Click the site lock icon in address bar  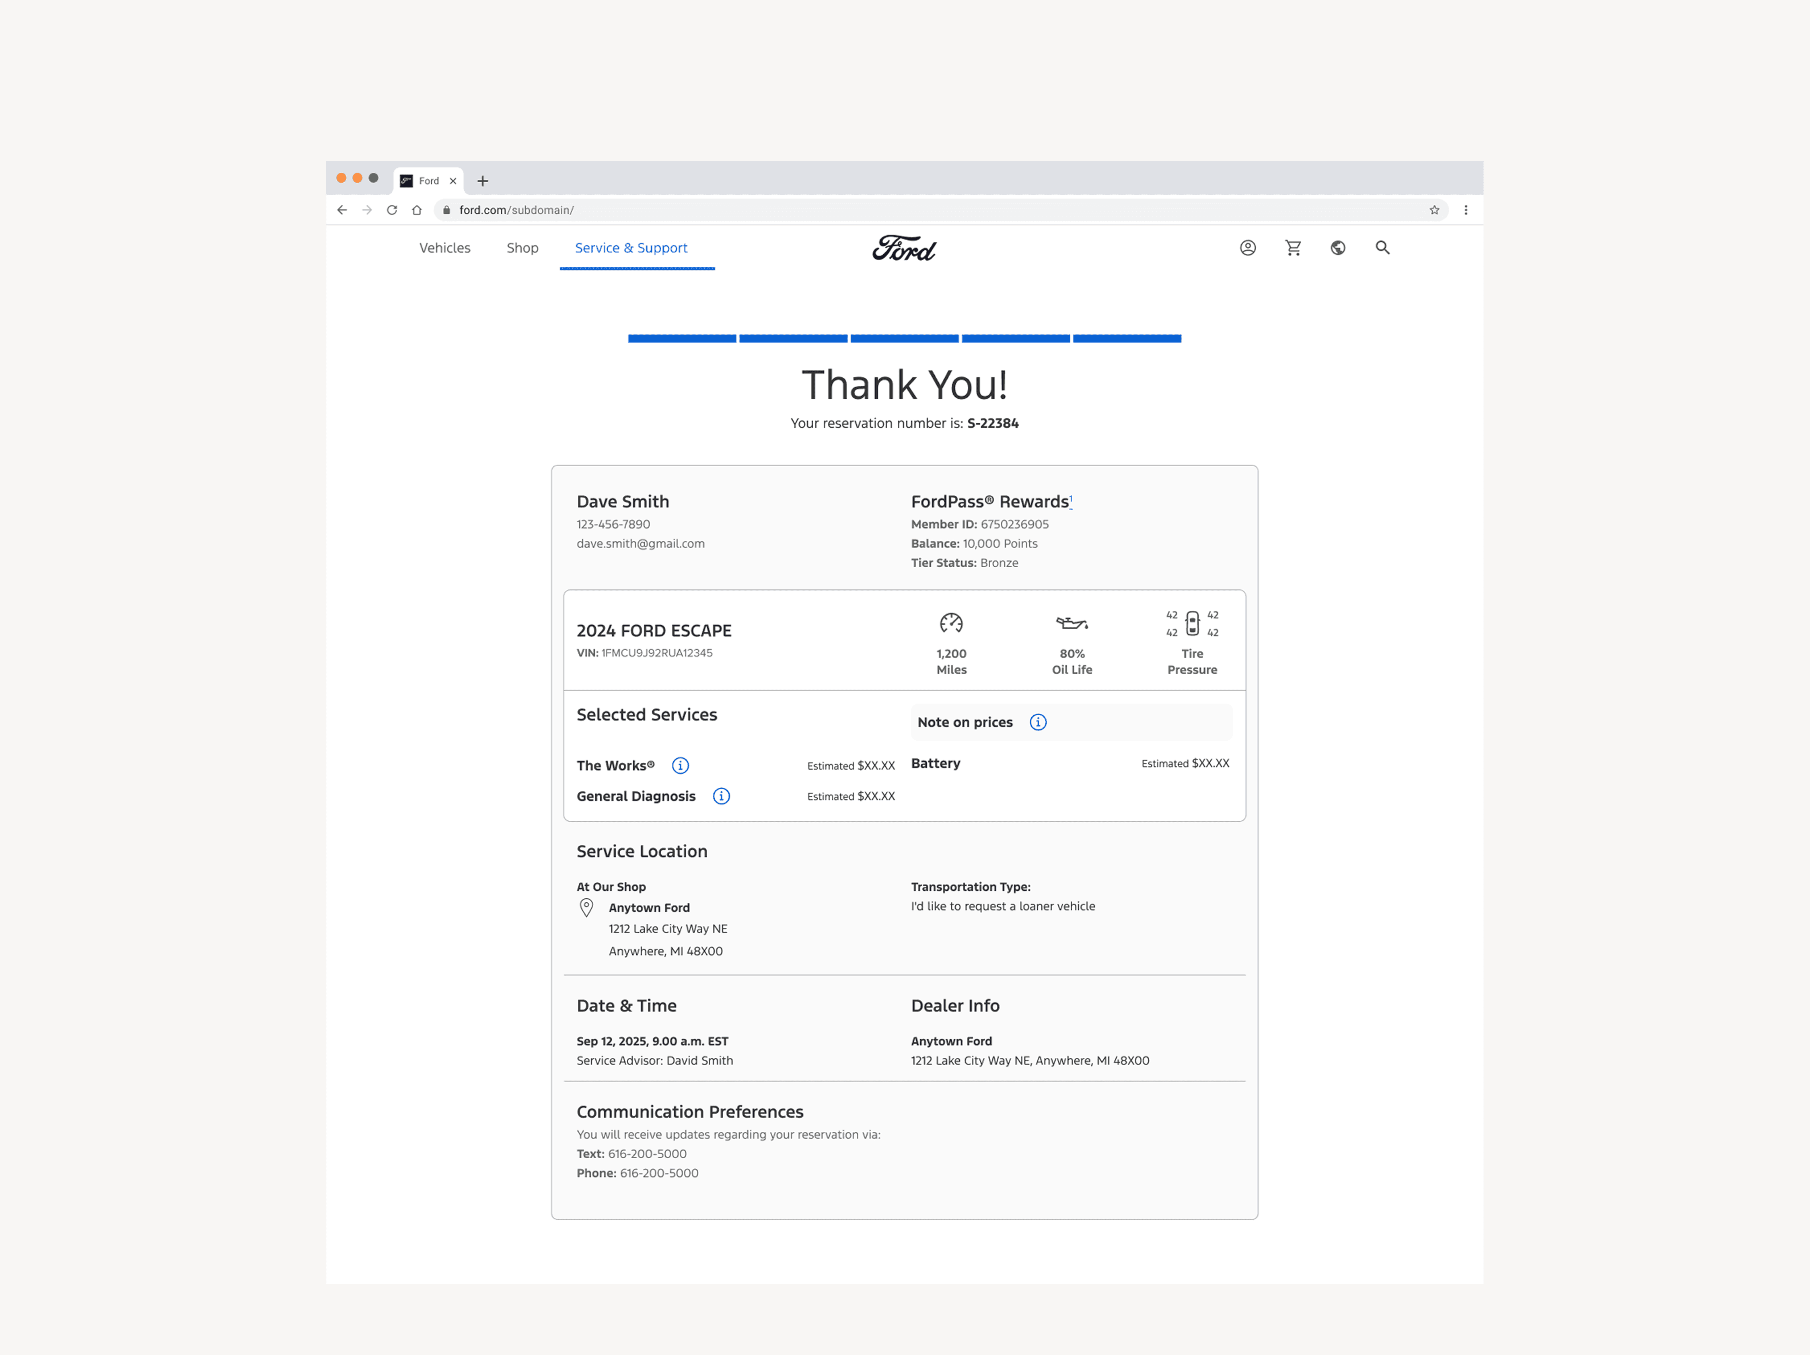(x=446, y=210)
